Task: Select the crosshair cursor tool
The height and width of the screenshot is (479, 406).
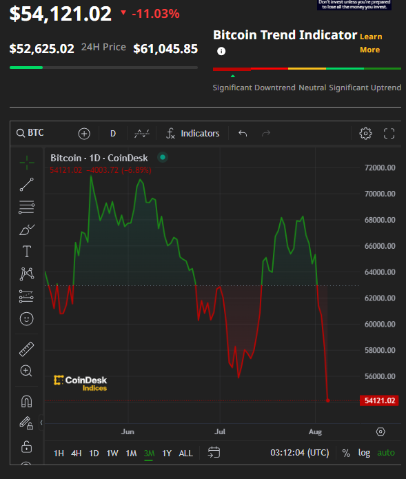Action: 27,162
